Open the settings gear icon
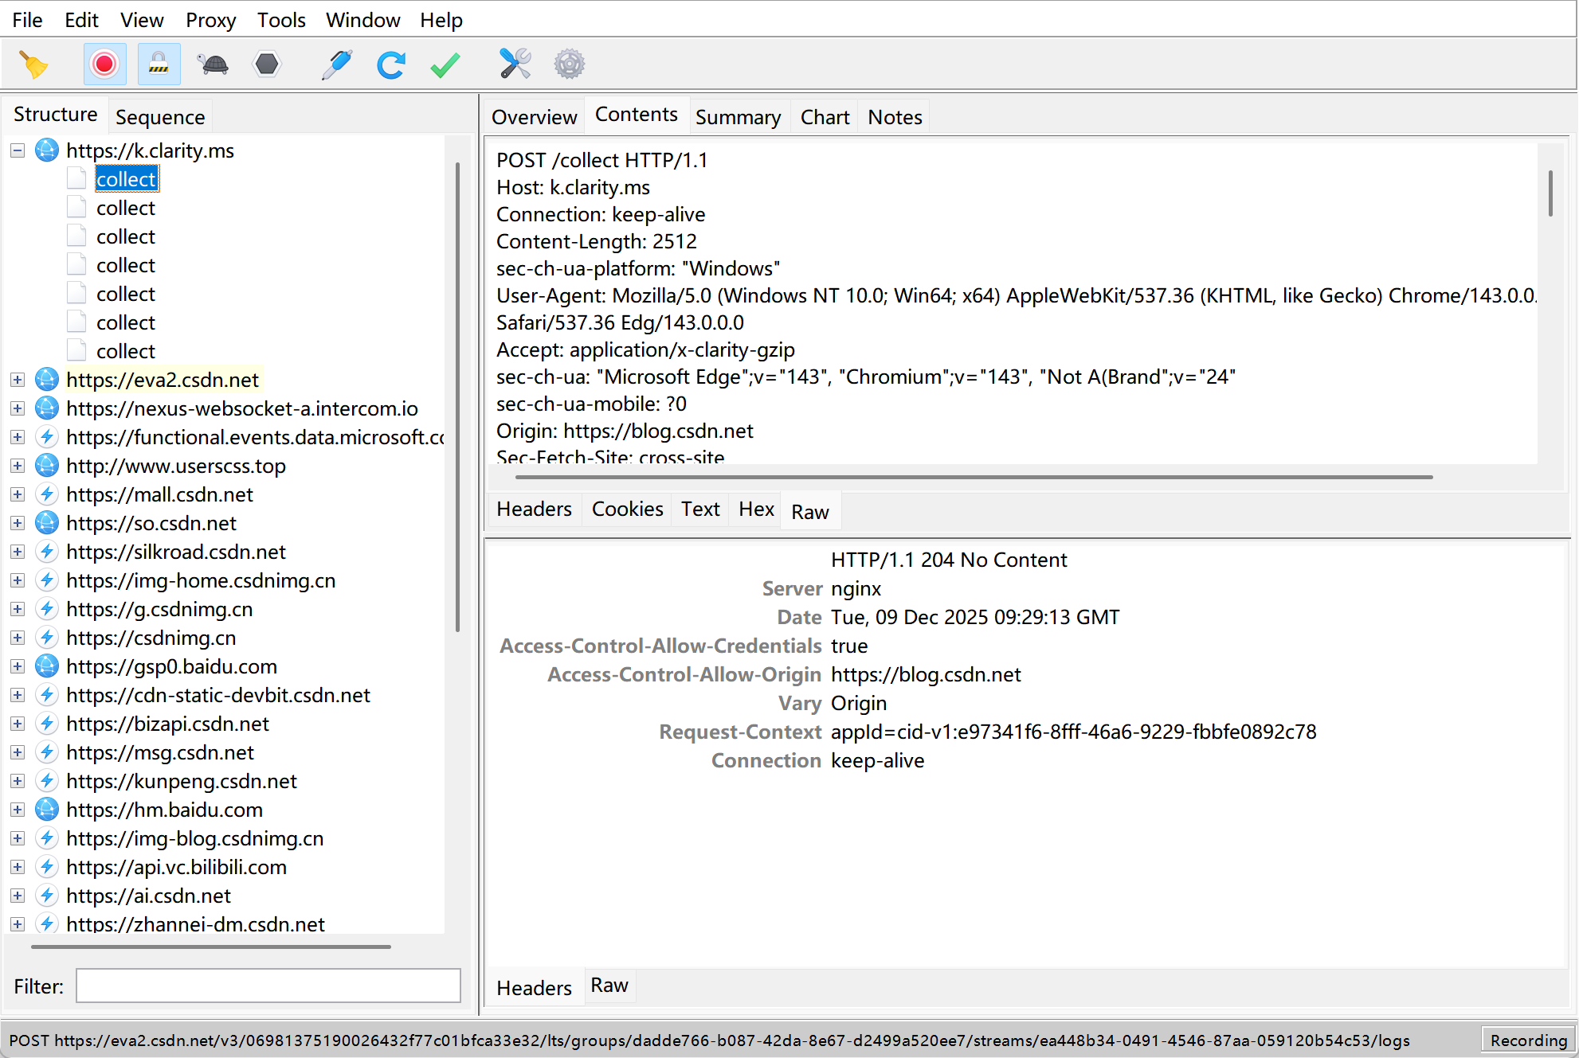This screenshot has height=1058, width=1579. coord(570,64)
